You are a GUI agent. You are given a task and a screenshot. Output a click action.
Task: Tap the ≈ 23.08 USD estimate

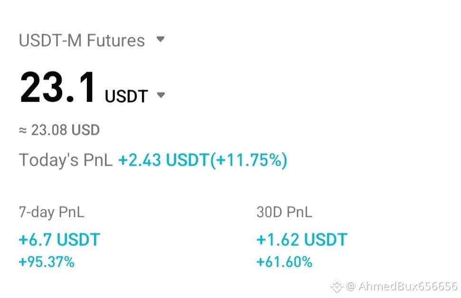59,130
